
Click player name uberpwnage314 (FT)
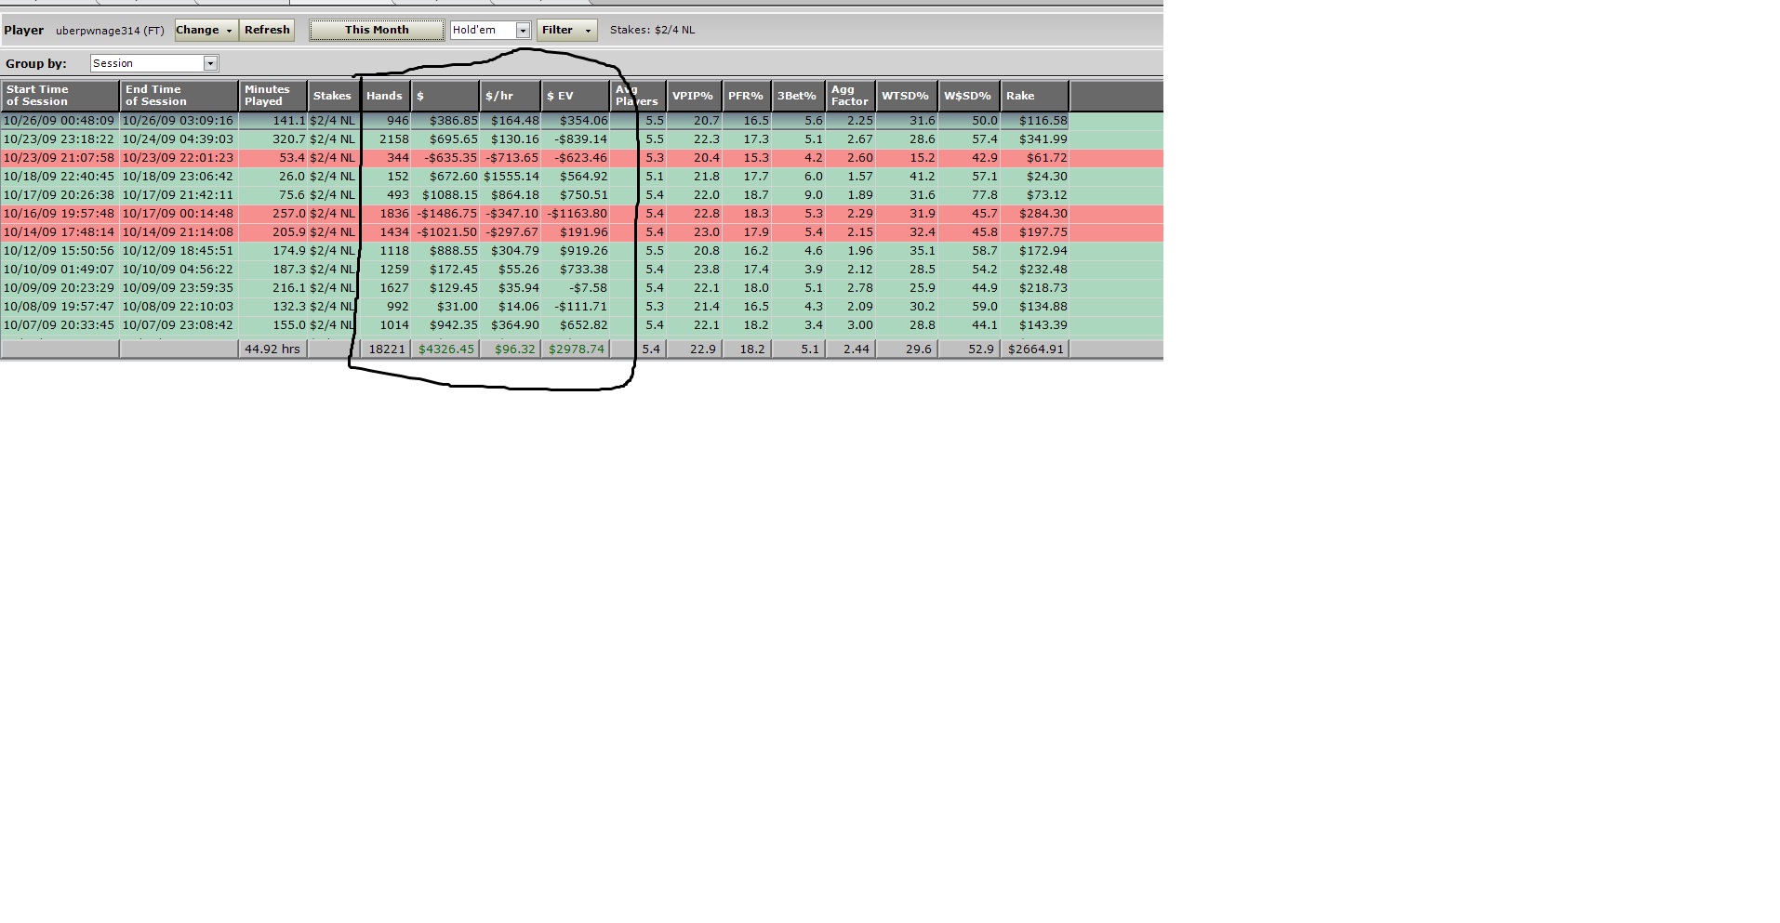pos(110,31)
